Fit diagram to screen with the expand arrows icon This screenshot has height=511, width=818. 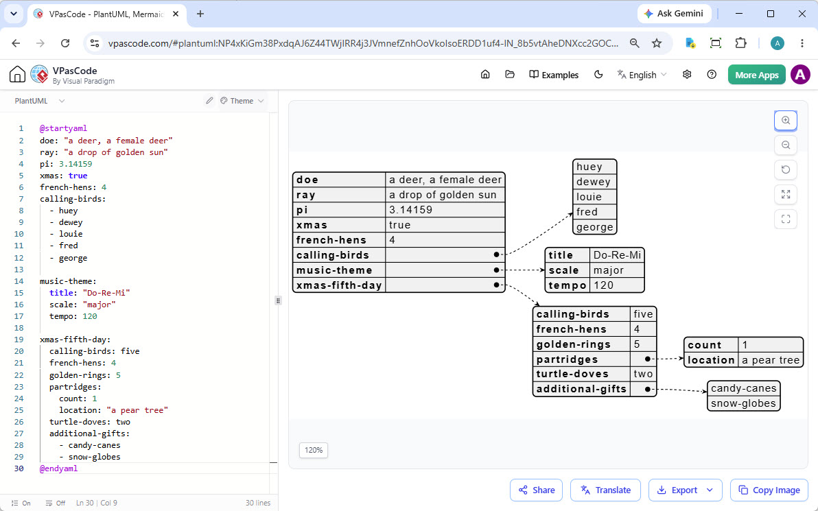786,195
